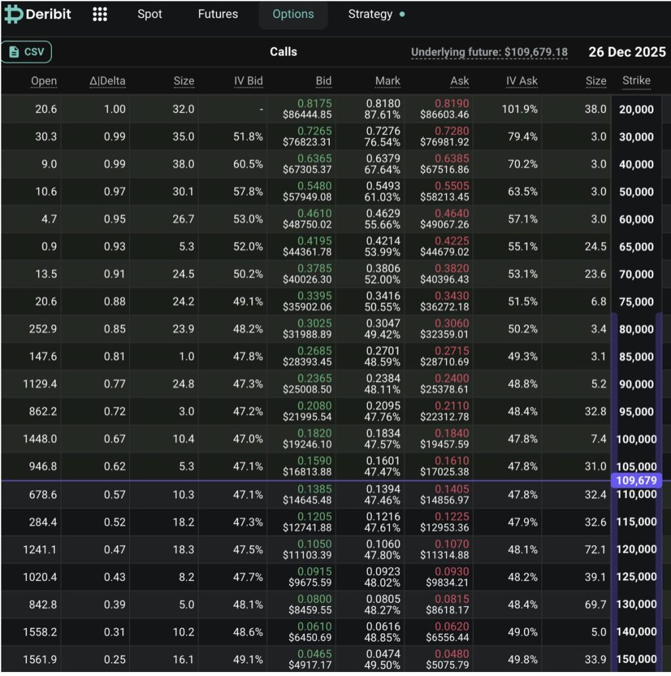Click the Strike column header
This screenshot has height=676, width=671.
[x=636, y=81]
